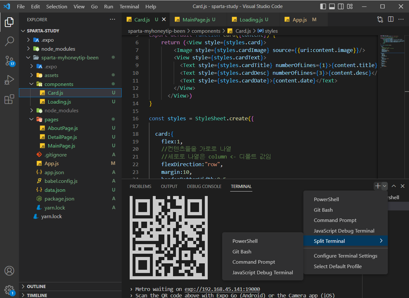Open package.json in the explorer
409x298 pixels.
[x=70, y=199]
